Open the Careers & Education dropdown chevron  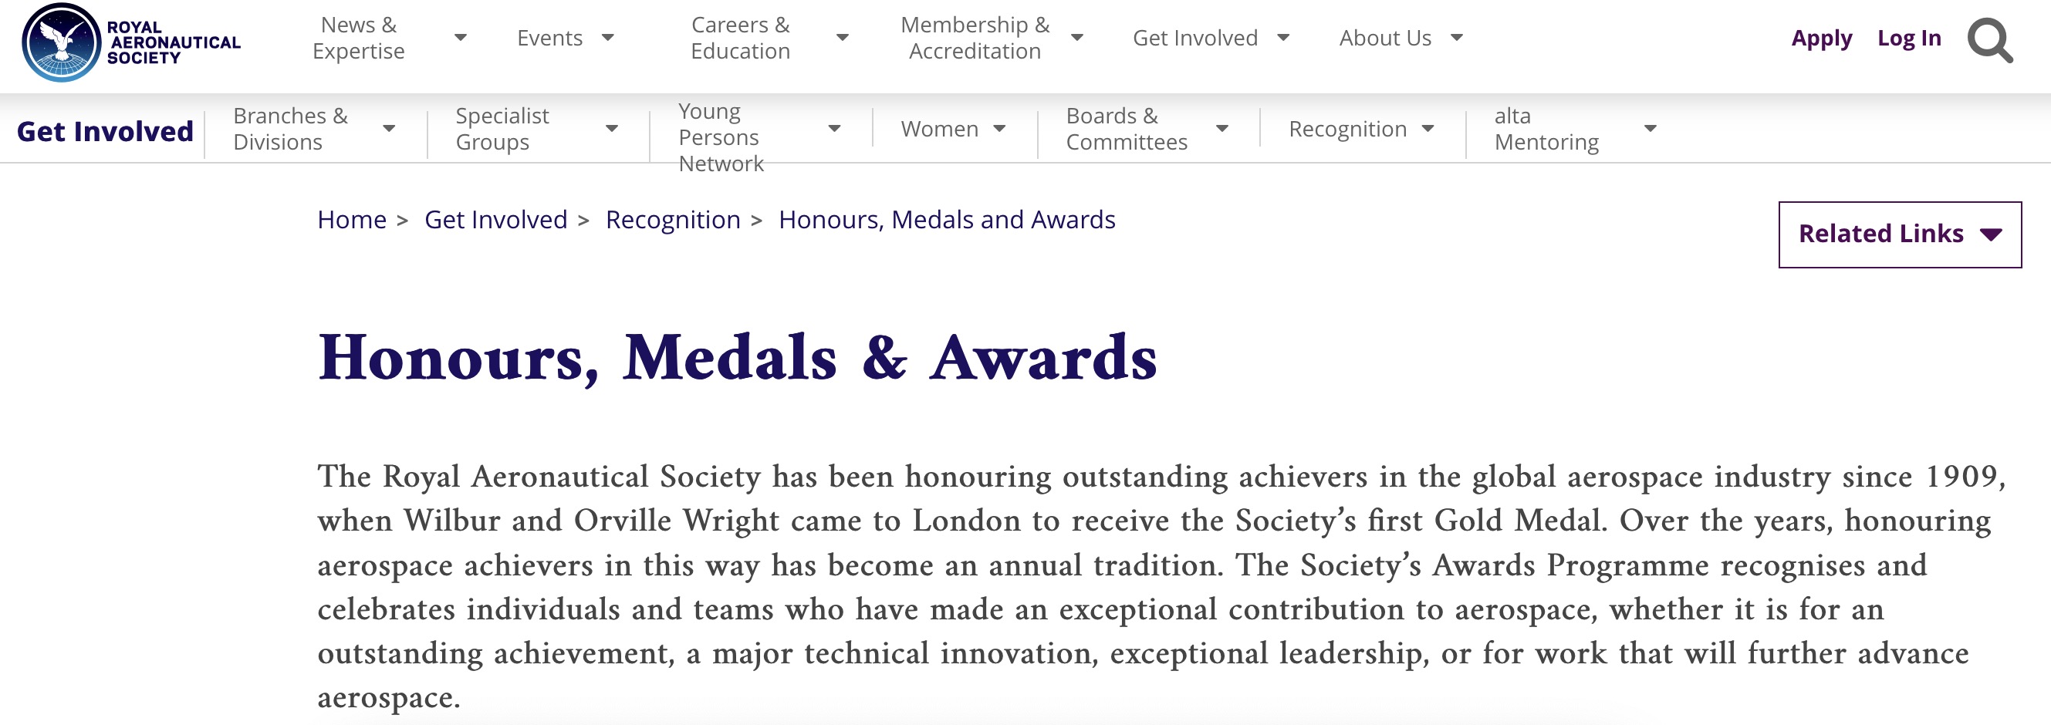(x=843, y=37)
